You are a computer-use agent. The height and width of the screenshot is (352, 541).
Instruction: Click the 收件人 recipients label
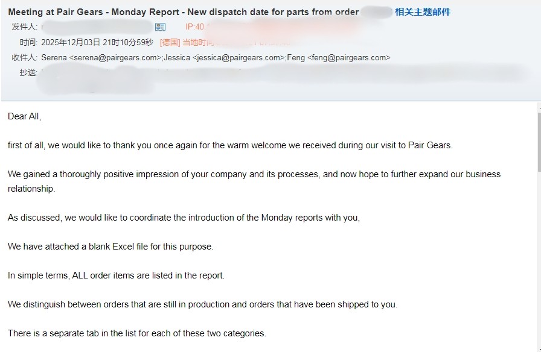point(25,58)
